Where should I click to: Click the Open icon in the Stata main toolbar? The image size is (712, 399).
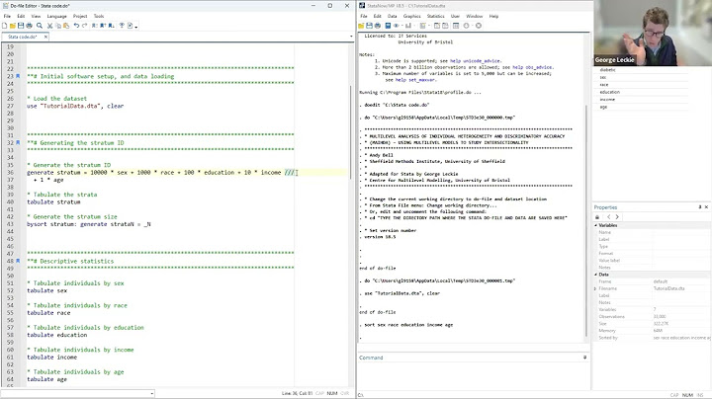pos(361,26)
